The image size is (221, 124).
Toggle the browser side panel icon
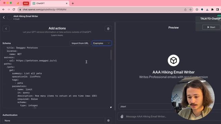(218, 9)
